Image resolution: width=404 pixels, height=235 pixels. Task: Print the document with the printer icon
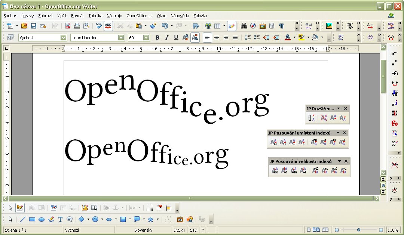[77, 26]
